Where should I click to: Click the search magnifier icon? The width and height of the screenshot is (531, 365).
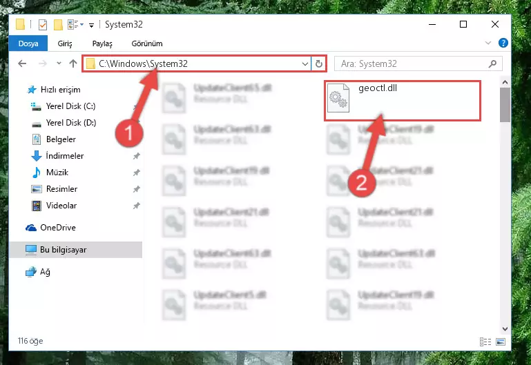pos(493,63)
